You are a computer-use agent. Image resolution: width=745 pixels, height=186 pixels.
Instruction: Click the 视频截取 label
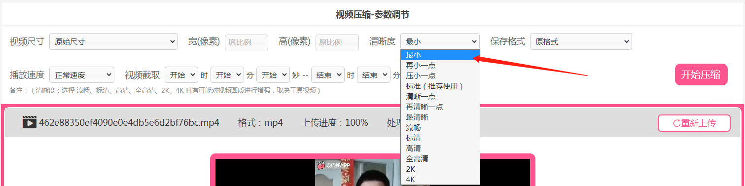pyautogui.click(x=142, y=75)
